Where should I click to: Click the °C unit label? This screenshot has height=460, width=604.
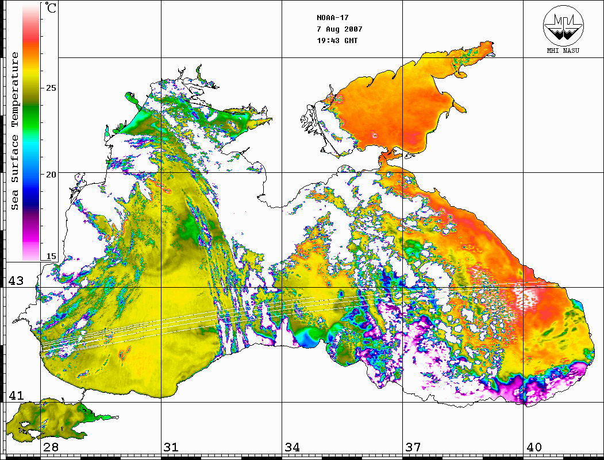tap(51, 7)
